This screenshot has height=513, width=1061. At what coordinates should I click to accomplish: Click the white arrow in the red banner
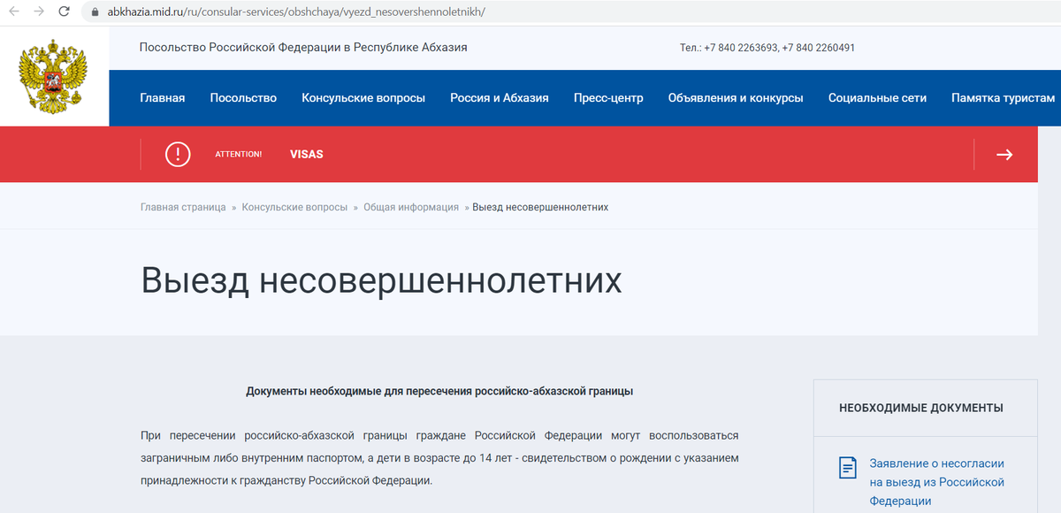tap(1004, 154)
